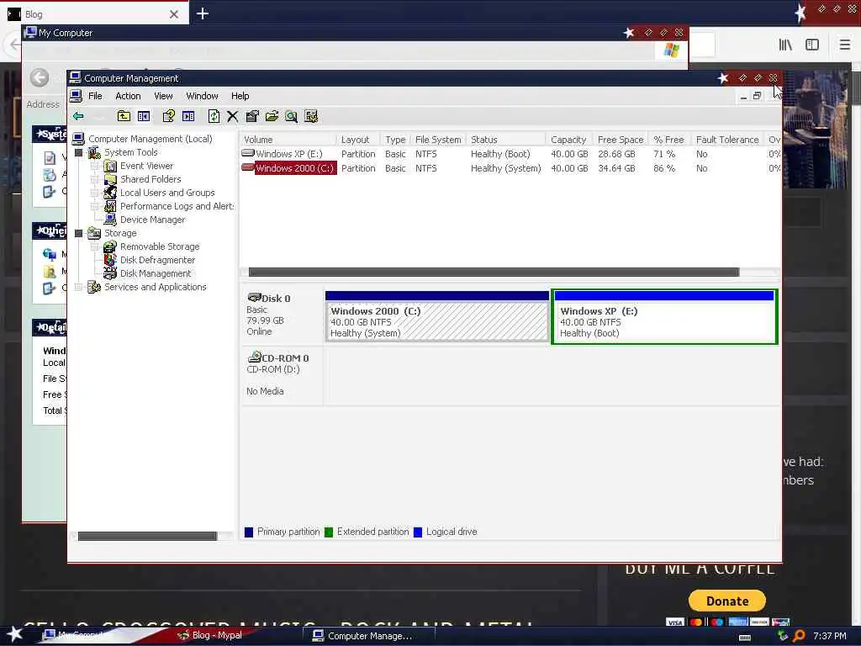The height and width of the screenshot is (646, 861).
Task: Click the CD-ROM 0 drive icon
Action: coord(254,357)
